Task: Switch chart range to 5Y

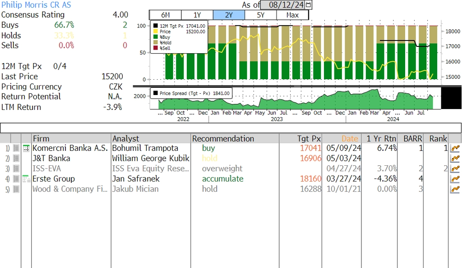Action: click(x=261, y=15)
